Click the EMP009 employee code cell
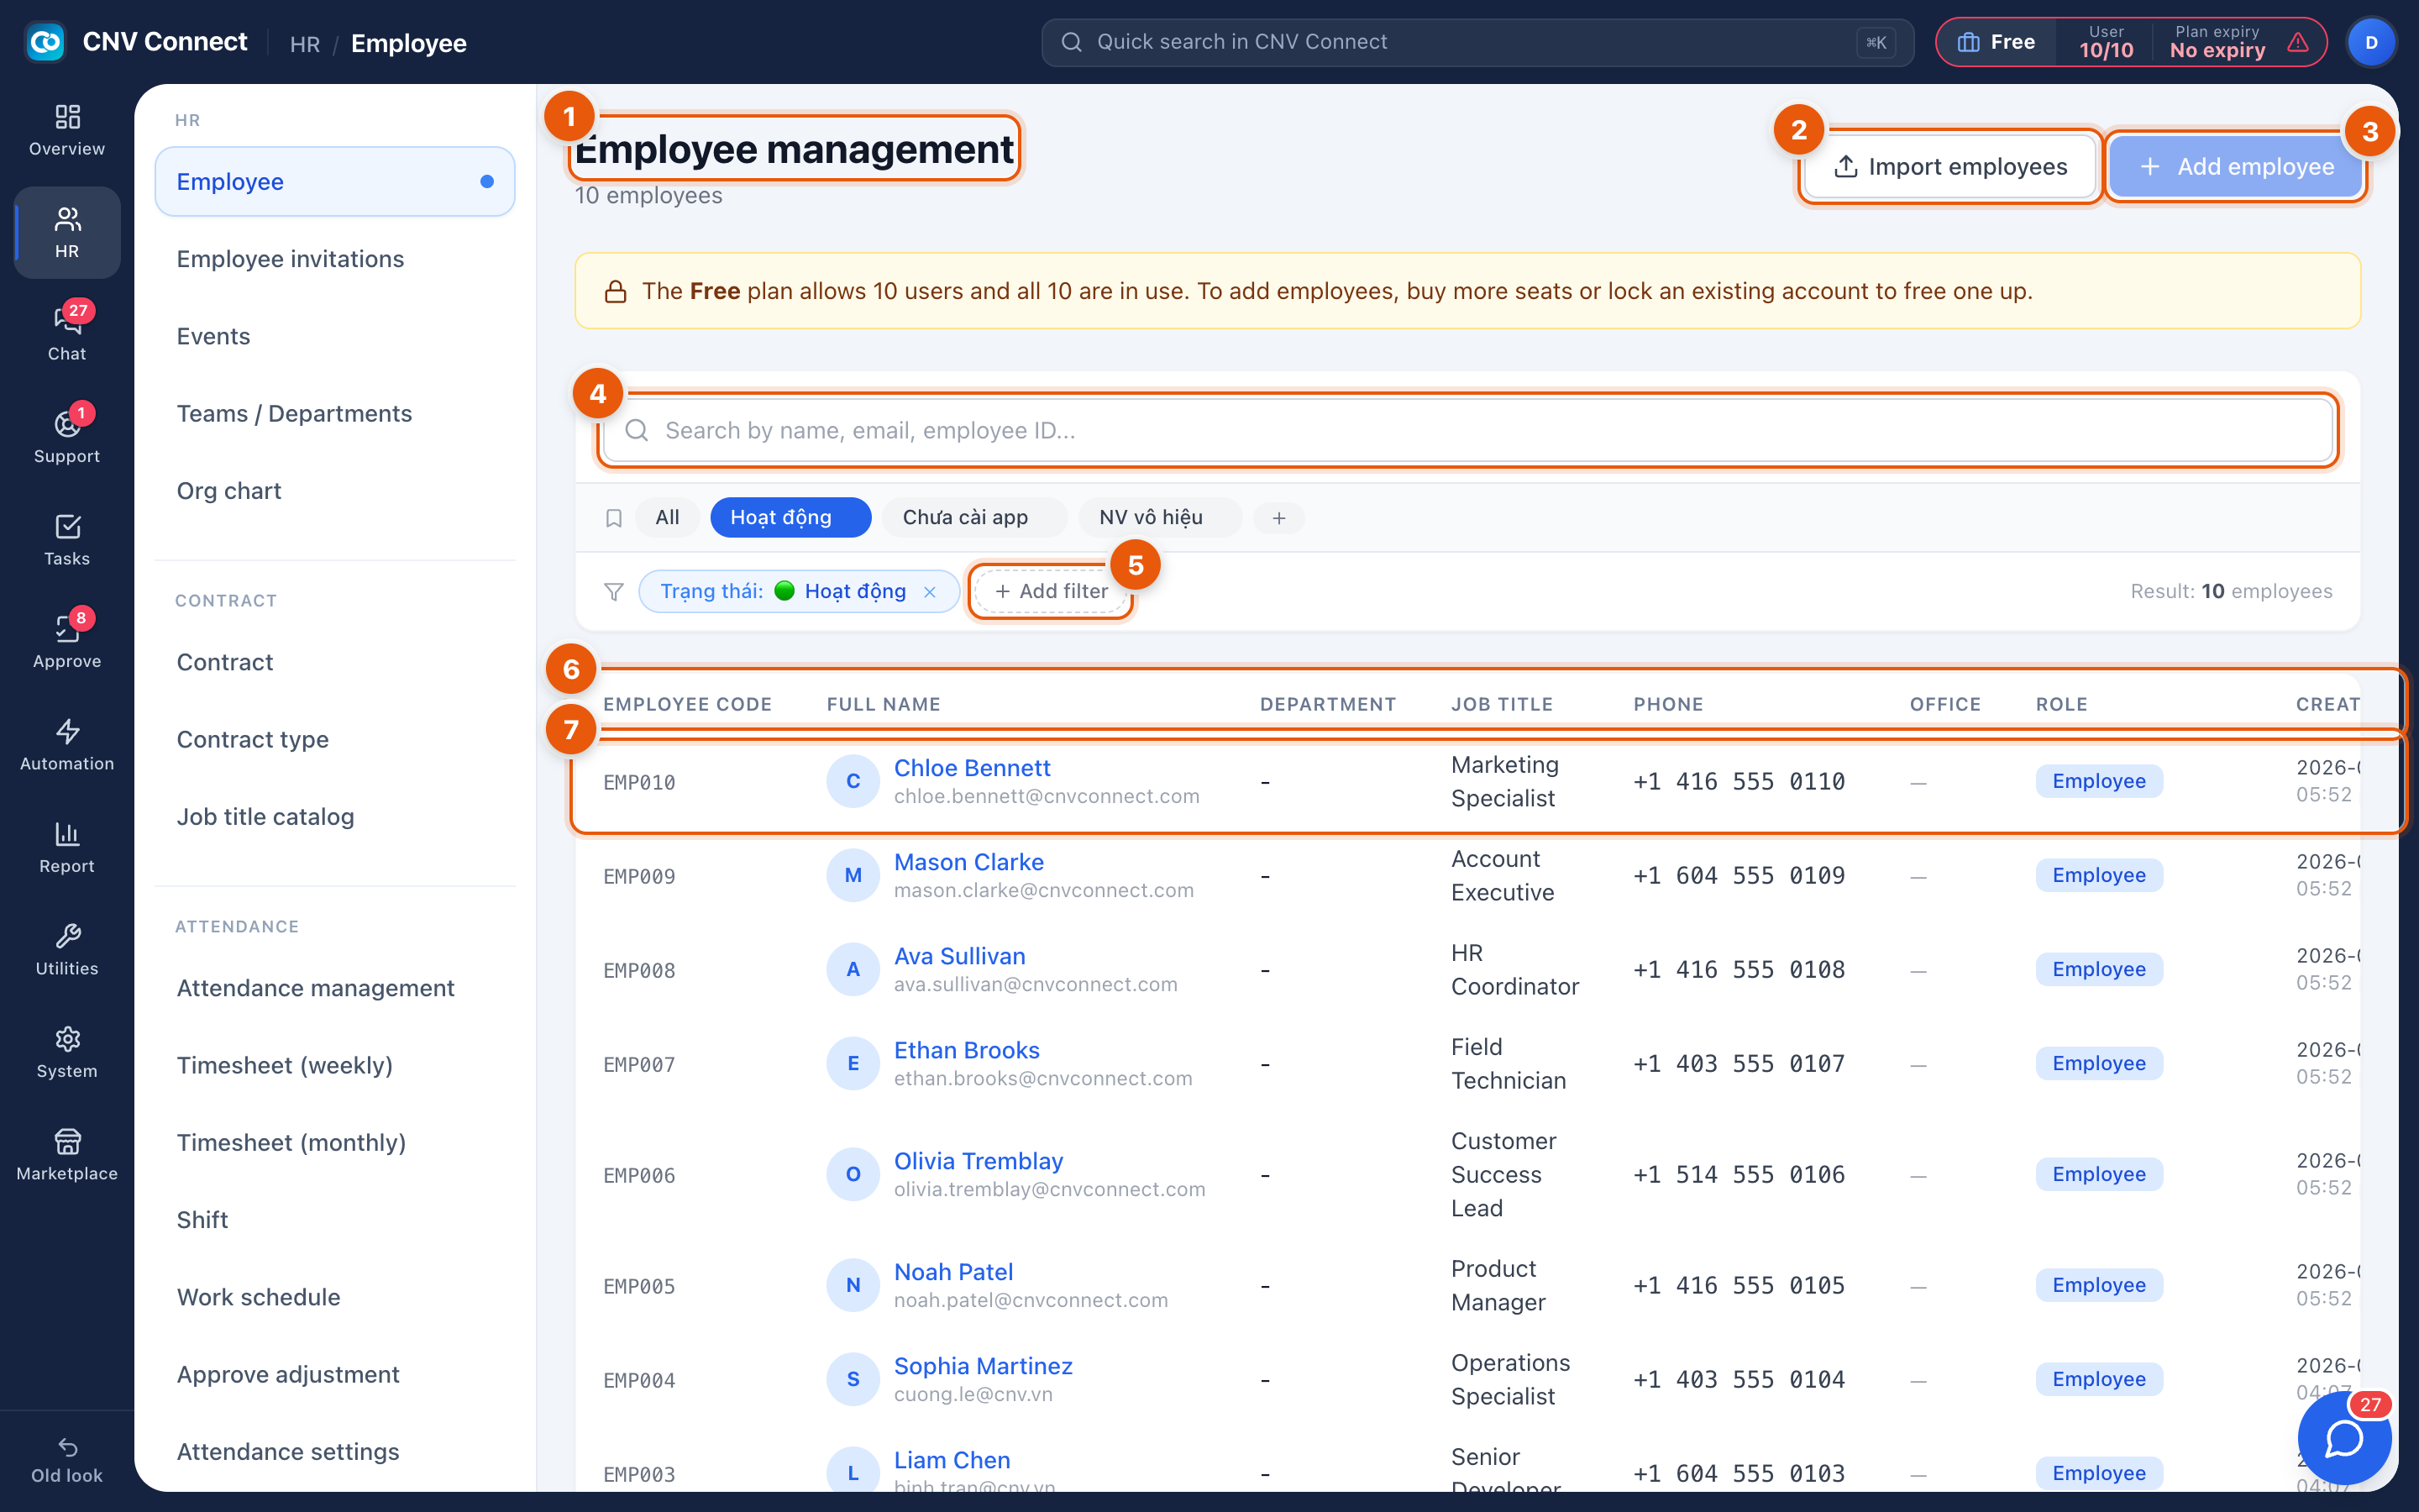The width and height of the screenshot is (2419, 1512). pos(640,877)
